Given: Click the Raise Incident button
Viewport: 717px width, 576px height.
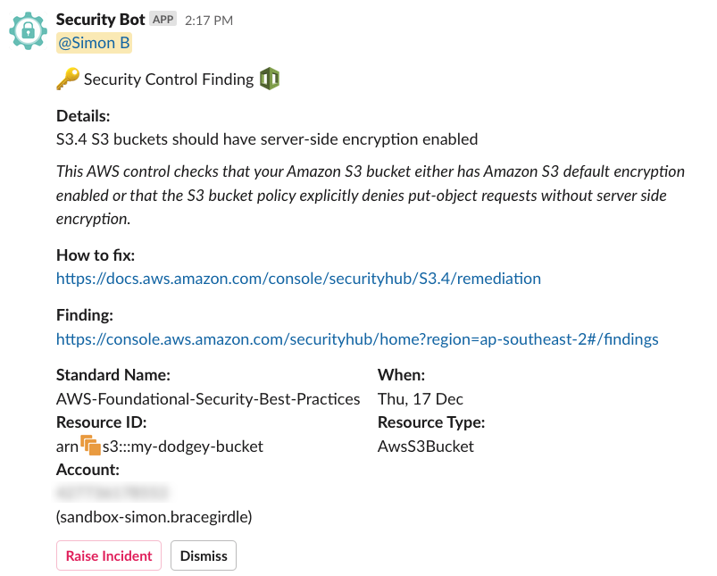Looking at the screenshot, I should (109, 555).
